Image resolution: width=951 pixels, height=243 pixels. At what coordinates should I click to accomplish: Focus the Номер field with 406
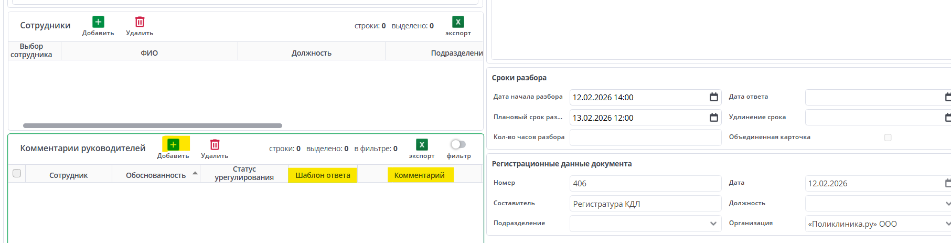pos(645,183)
